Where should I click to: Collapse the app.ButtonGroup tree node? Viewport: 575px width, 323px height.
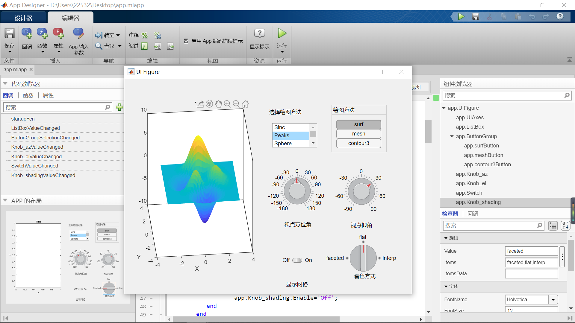tap(452, 136)
